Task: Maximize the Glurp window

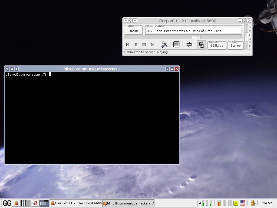Action: (x=245, y=21)
